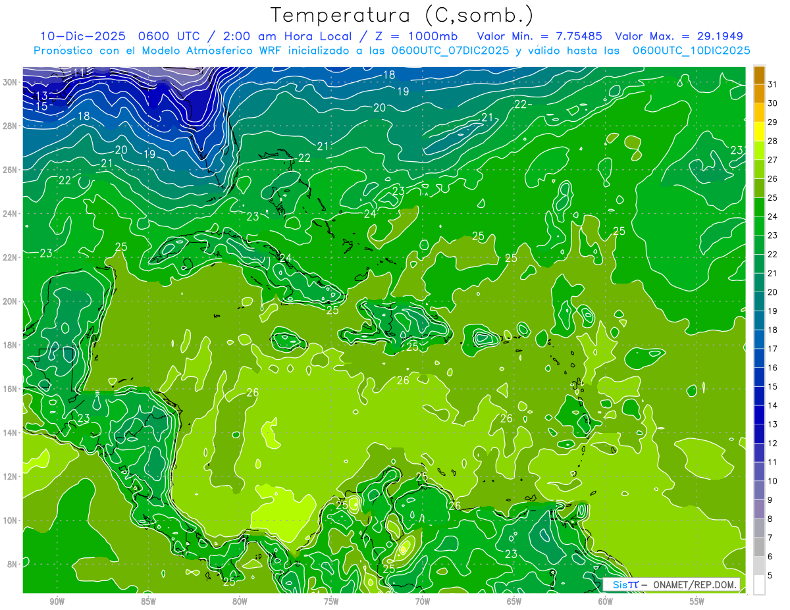Click the "ONAMET/REP.DOM." credit label
This screenshot has width=790, height=610.
pos(696,584)
